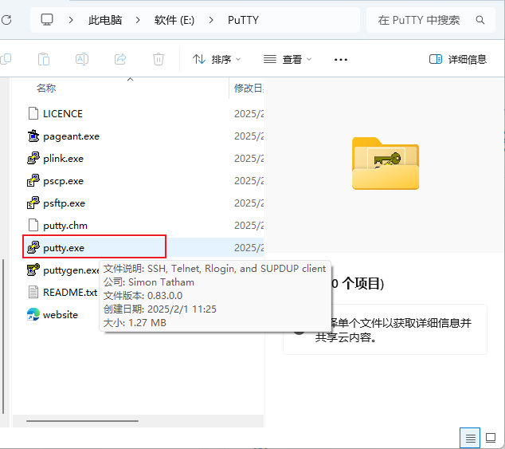Screen dimensions: 505x449
Task: Select the putty.exe file
Action: [x=64, y=247]
